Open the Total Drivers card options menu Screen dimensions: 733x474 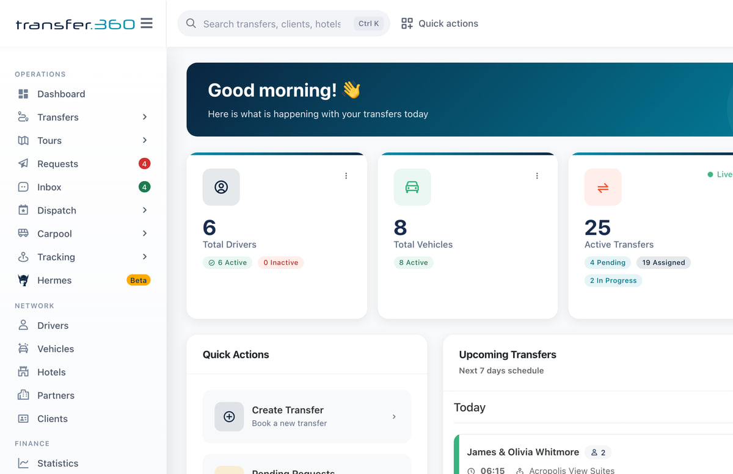pyautogui.click(x=346, y=176)
